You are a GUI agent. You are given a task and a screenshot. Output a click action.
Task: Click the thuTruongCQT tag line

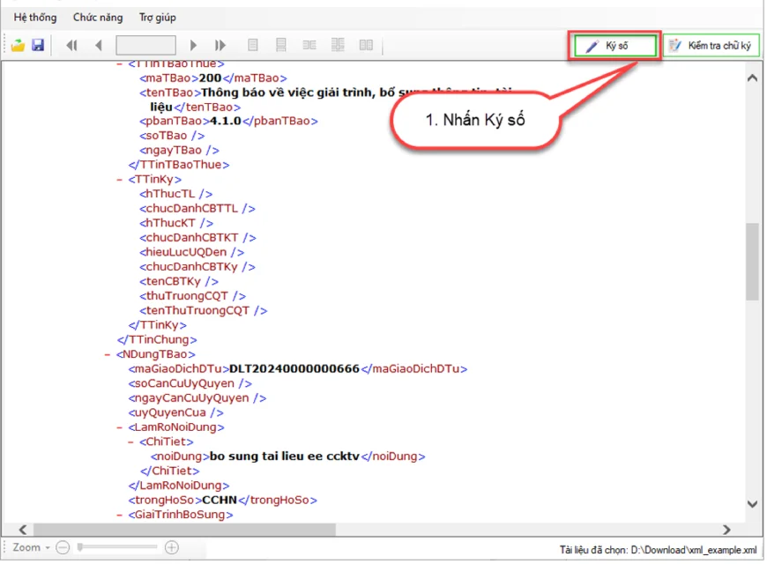193,296
